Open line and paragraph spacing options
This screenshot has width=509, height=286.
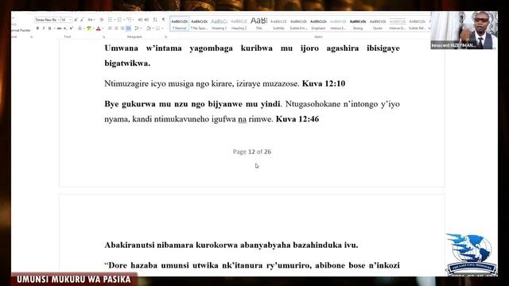point(137,29)
